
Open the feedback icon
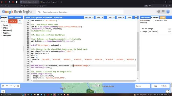pyautogui.click(x=163, y=11)
